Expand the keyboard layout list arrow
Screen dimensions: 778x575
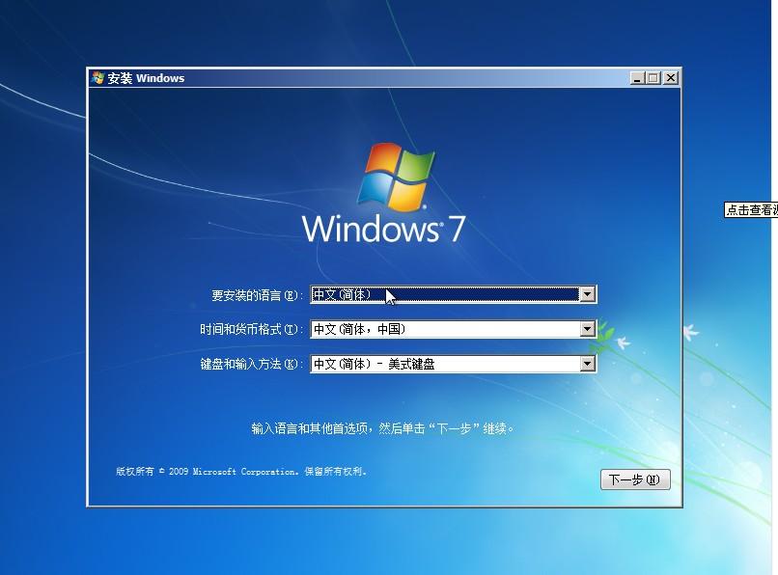(x=589, y=363)
